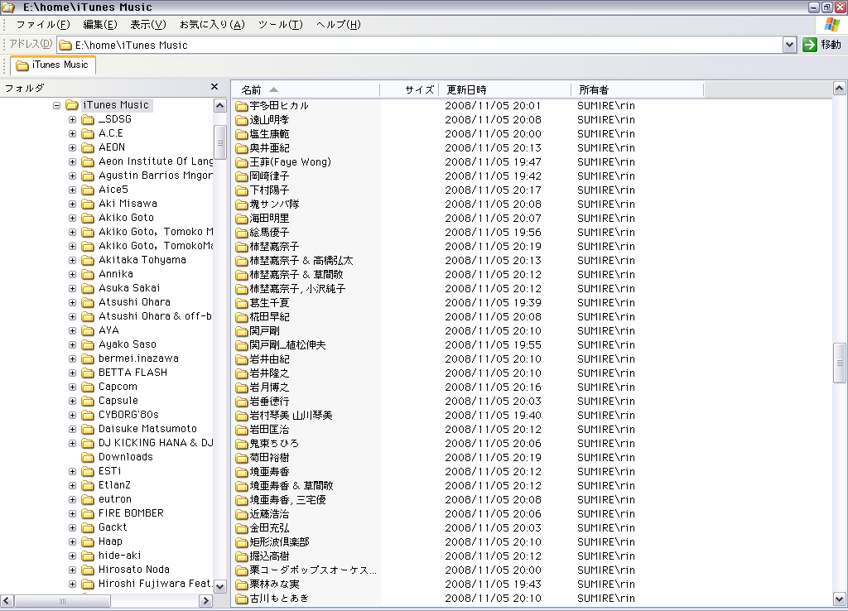Open the 編集(E) menu
848x611 pixels.
click(99, 24)
